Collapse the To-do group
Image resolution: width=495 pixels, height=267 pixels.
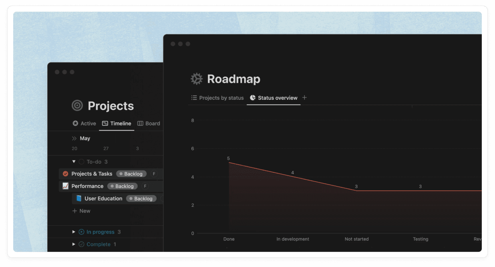74,162
